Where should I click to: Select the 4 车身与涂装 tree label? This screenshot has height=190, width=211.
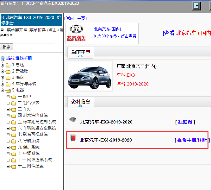pyautogui.click(x=24, y=84)
